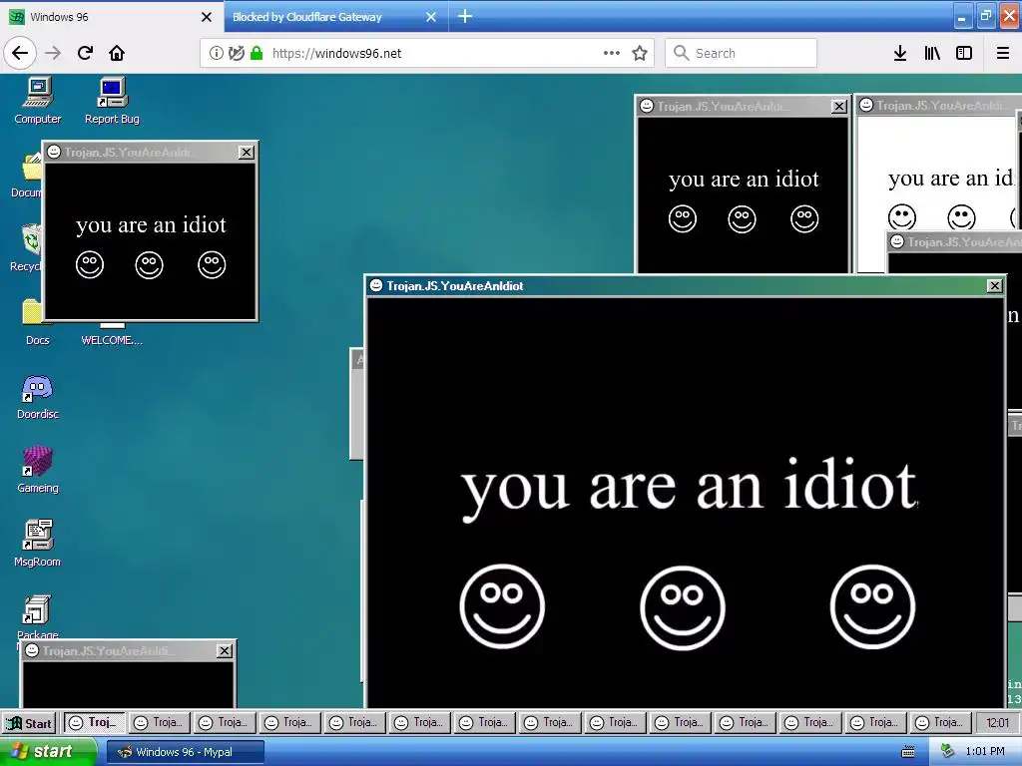The height and width of the screenshot is (766, 1022).
Task: Open the Computer desktop icon
Action: [x=38, y=100]
